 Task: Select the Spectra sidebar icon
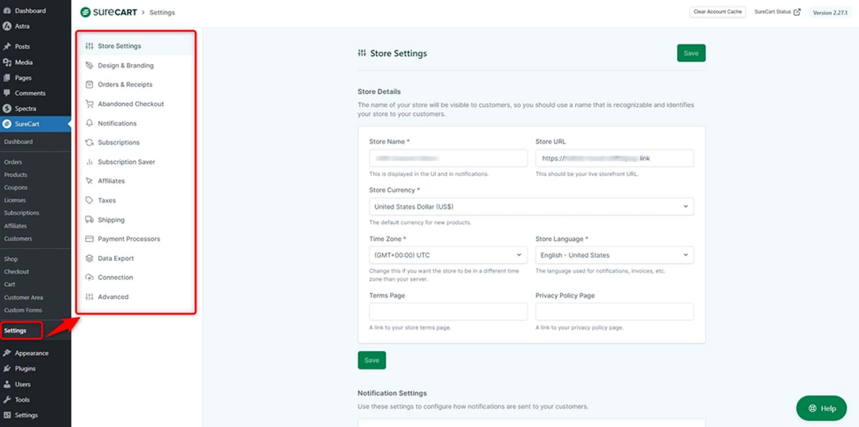click(7, 108)
